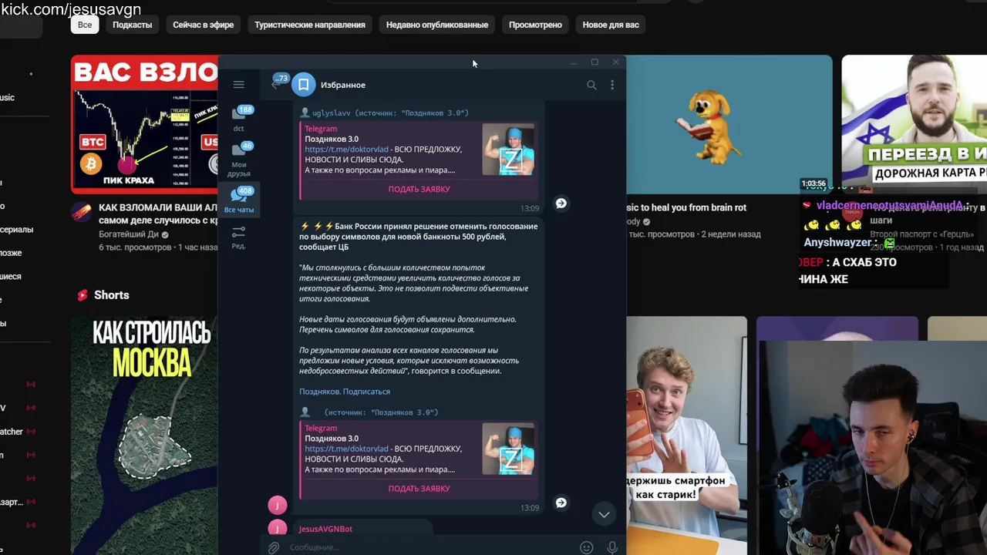Select the Сейчас в эфире filter chip
This screenshot has width=987, height=555.
204,25
